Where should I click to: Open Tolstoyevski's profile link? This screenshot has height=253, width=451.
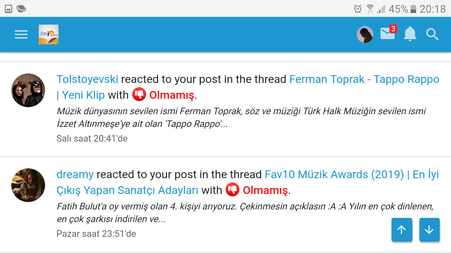tap(87, 79)
